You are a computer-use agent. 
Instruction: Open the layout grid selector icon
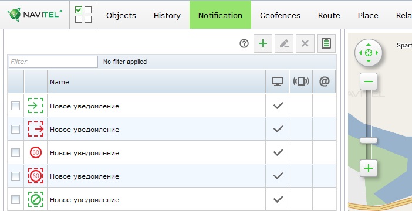pos(83,15)
